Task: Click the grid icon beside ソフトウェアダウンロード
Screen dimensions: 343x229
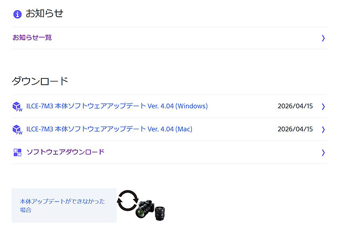Action: click(x=17, y=152)
